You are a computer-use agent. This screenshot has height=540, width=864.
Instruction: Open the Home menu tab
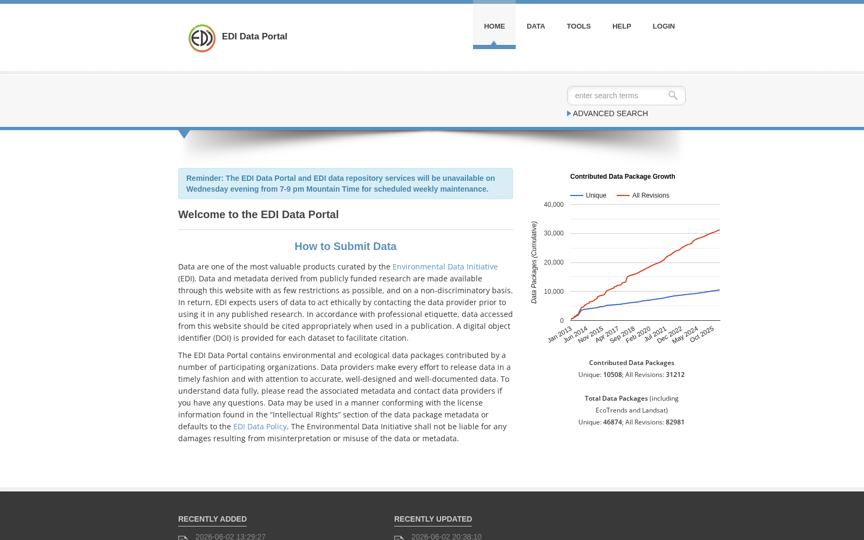494,26
